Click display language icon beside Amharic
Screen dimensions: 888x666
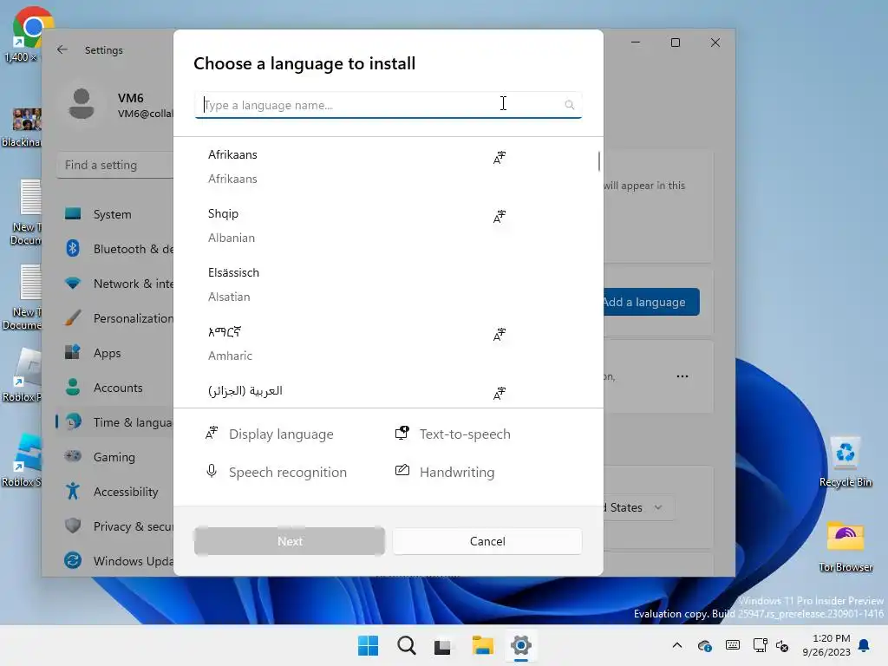[x=499, y=335]
